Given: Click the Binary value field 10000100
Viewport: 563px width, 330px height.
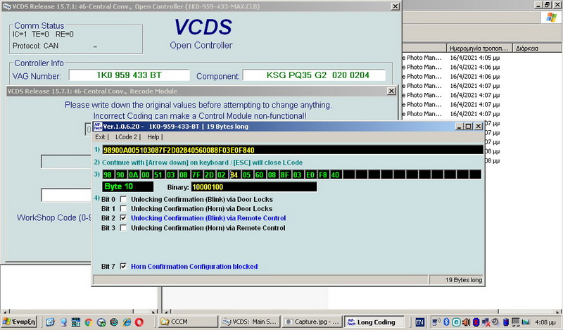Looking at the screenshot, I should pyautogui.click(x=254, y=186).
